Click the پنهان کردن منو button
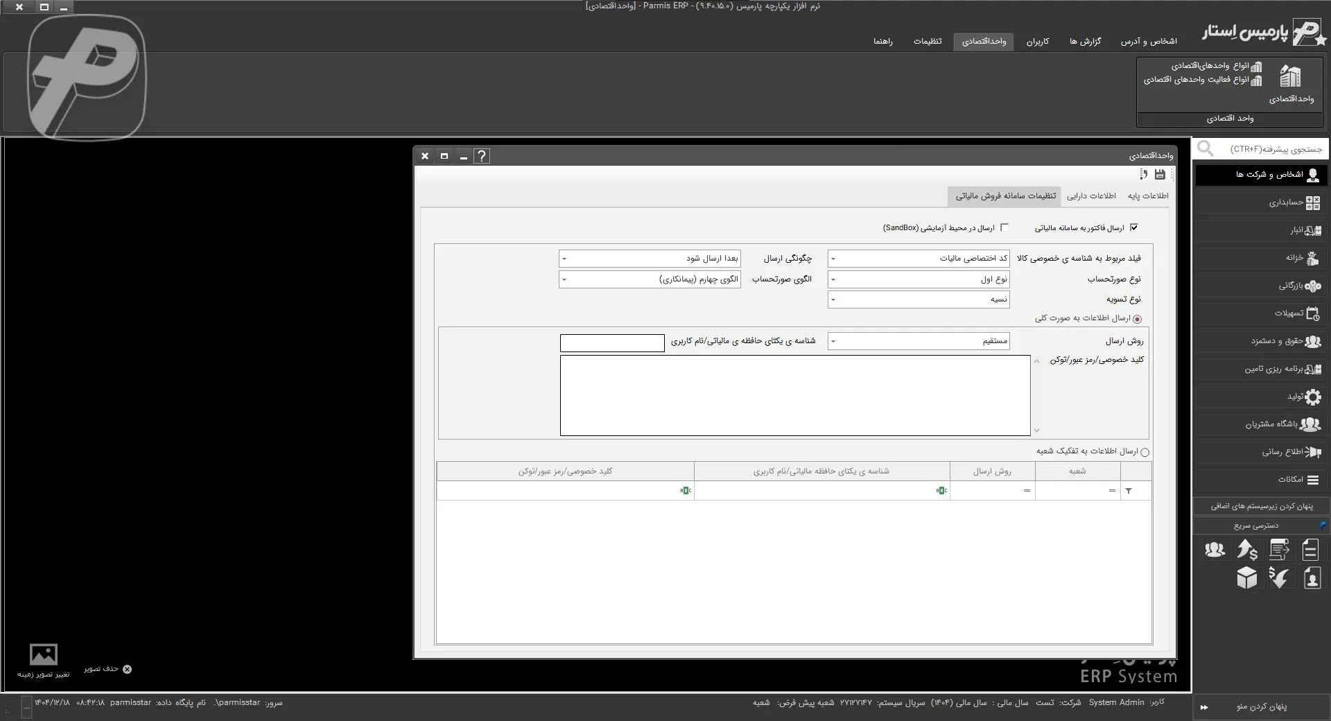 point(1261,707)
